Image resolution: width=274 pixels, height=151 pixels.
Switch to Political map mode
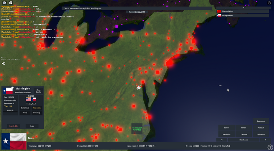261,128
